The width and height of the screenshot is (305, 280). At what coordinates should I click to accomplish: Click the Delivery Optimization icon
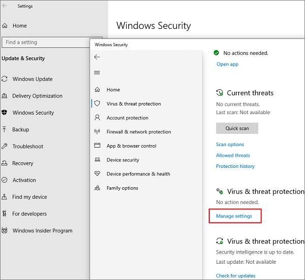[x=5, y=95]
